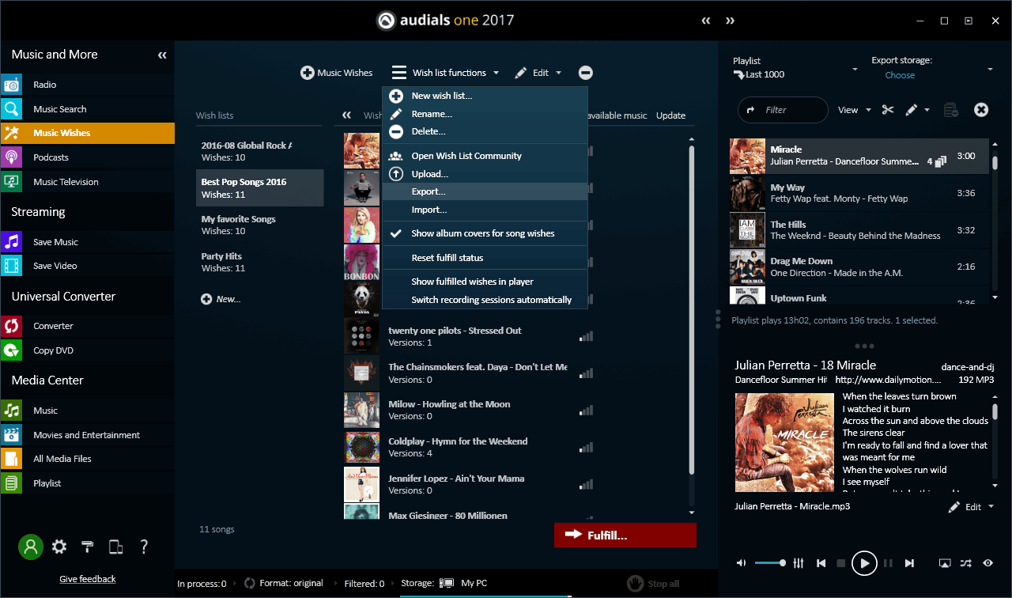Open the View dropdown in the playlist
This screenshot has width=1012, height=598.
(853, 110)
